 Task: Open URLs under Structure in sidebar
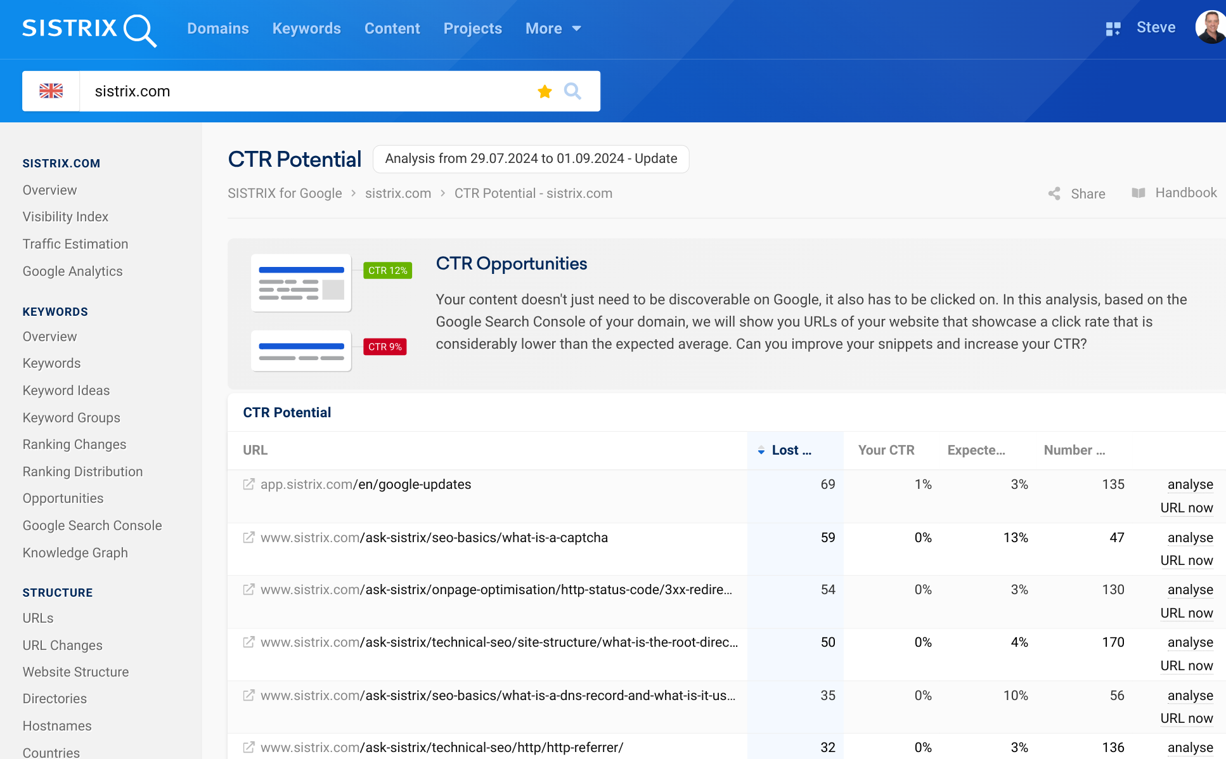click(x=38, y=618)
